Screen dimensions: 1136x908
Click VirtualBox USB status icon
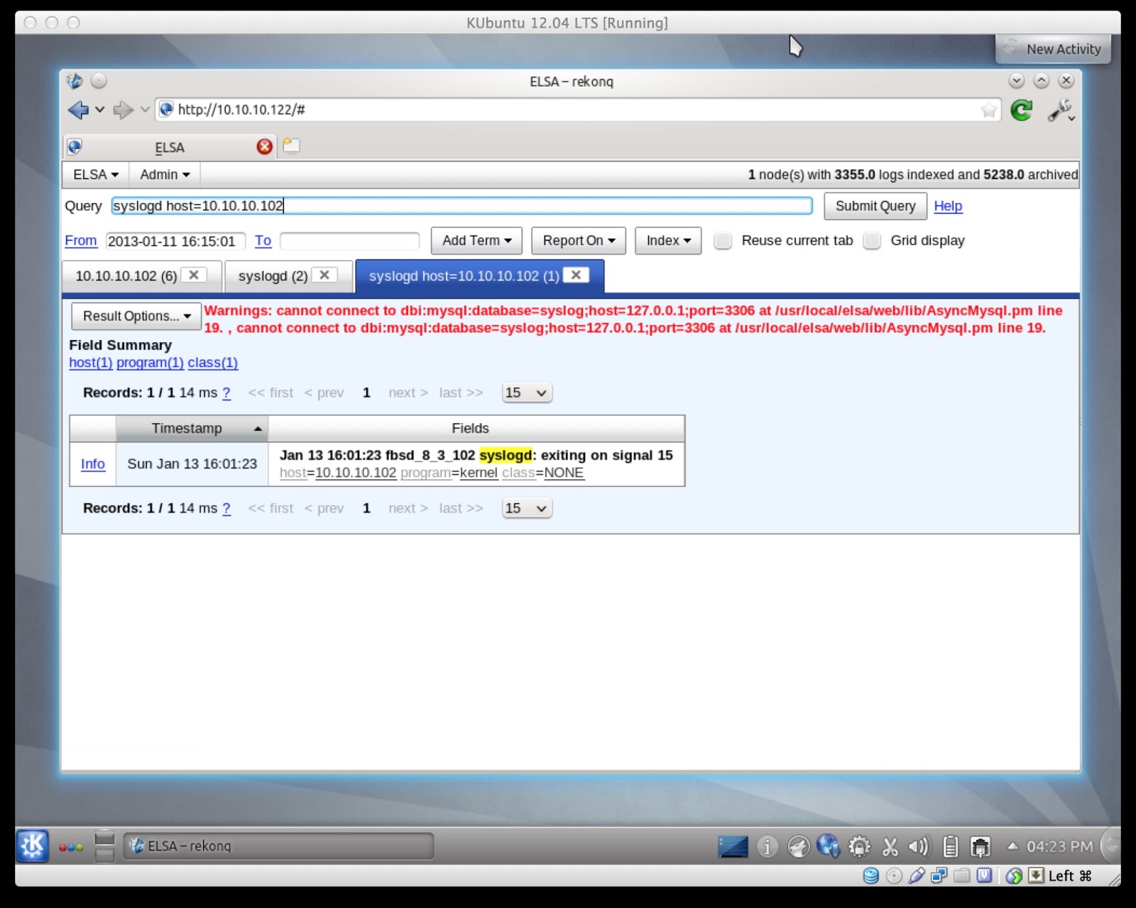pyautogui.click(x=917, y=876)
